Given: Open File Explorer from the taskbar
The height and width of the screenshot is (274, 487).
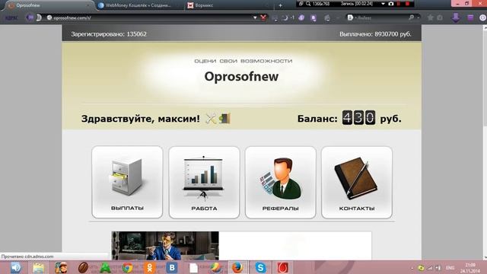Looking at the screenshot, I should [39, 267].
